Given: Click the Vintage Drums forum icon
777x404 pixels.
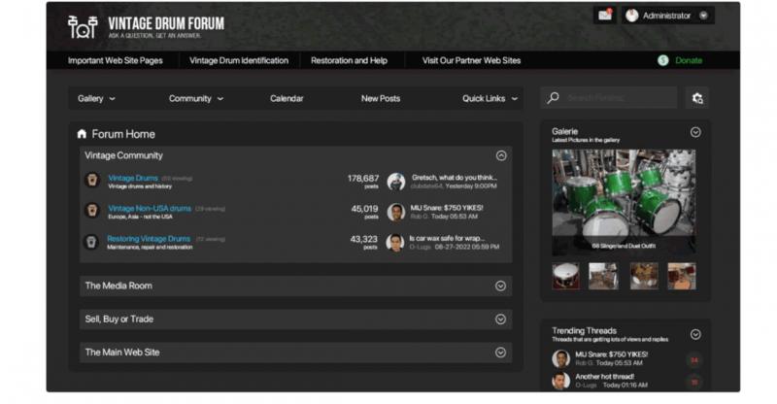Looking at the screenshot, I should (x=91, y=180).
